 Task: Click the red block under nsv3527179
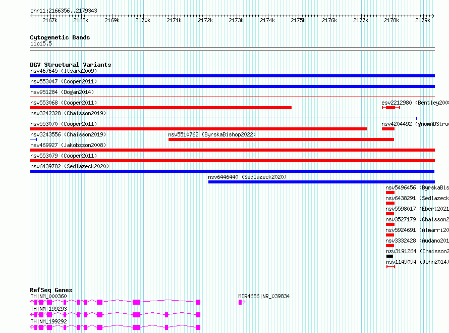[390, 224]
